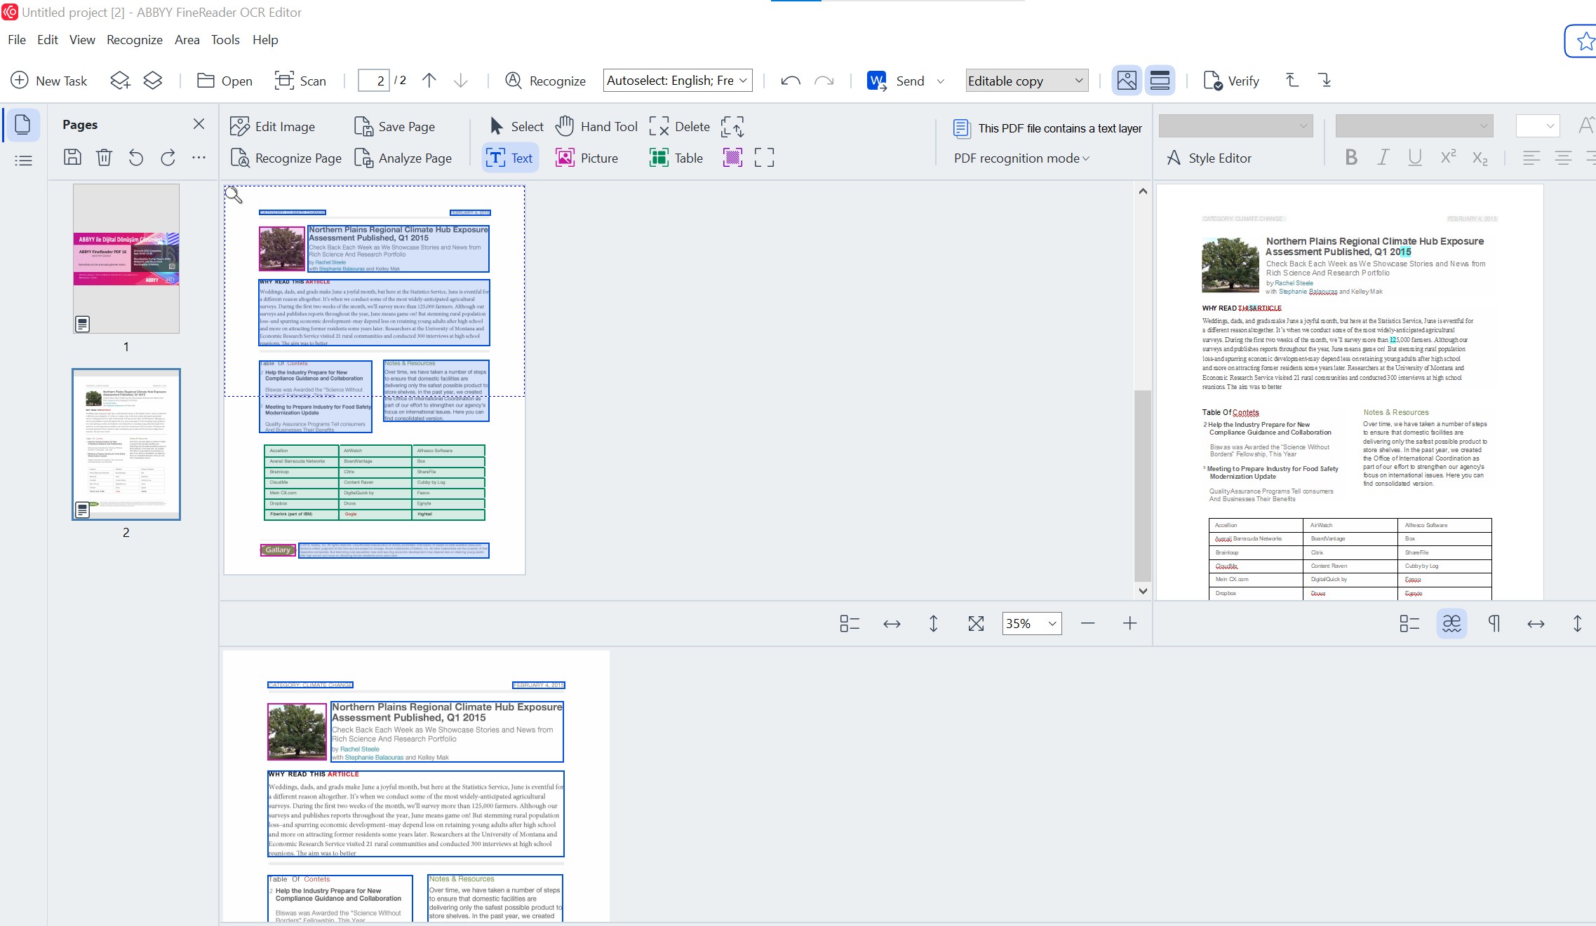The height and width of the screenshot is (926, 1596).
Task: Click the add layers icon beside New Task
Action: tap(120, 81)
